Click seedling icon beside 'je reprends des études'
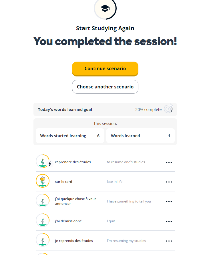This screenshot has width=197, height=255. pos(43,240)
